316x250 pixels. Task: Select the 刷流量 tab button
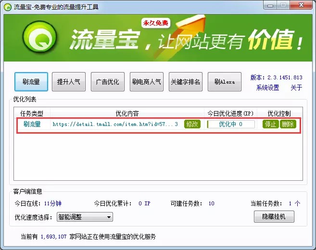coord(31,82)
